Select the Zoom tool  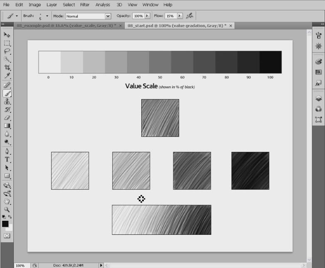point(7,210)
